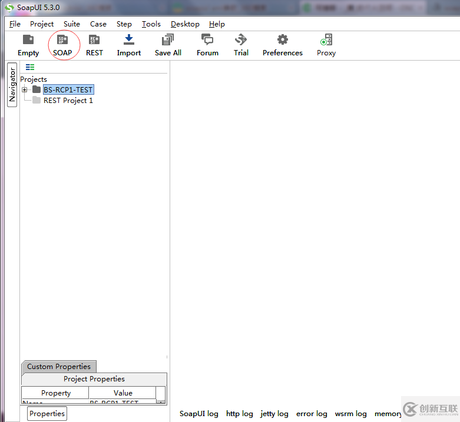Select the BS-RCP1-TEST project
Viewport: 460px width, 422px height.
click(68, 89)
